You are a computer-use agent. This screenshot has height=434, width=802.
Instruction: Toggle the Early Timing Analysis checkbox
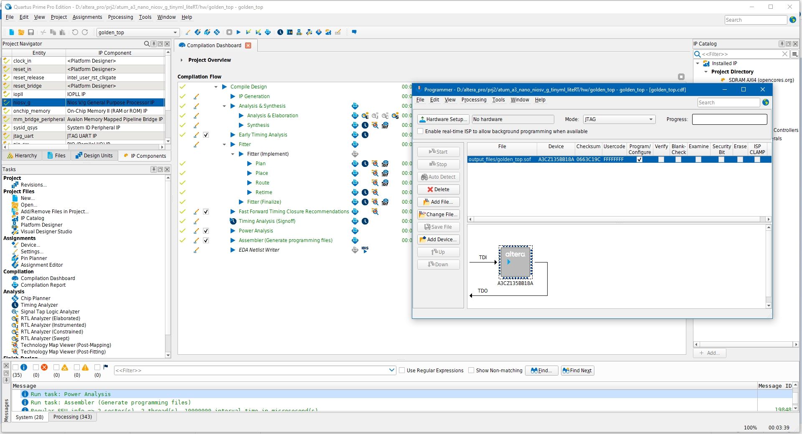click(206, 135)
